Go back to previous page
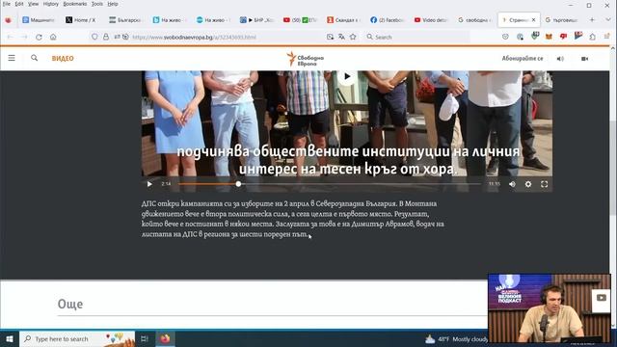The width and height of the screenshot is (617, 347). pos(11,37)
